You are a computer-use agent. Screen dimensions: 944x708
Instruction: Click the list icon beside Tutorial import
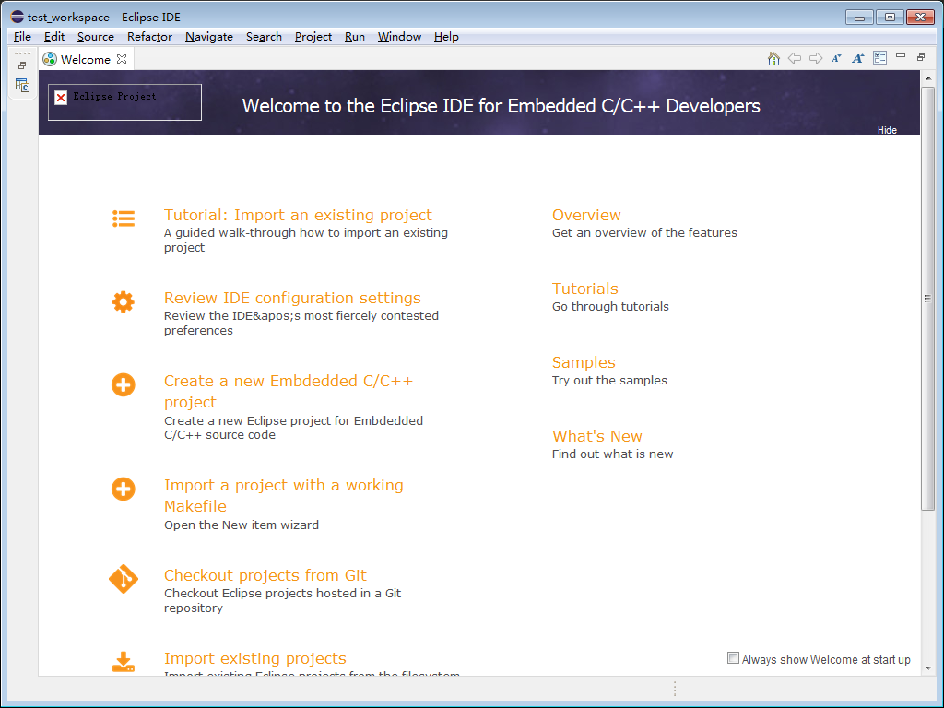click(x=124, y=218)
